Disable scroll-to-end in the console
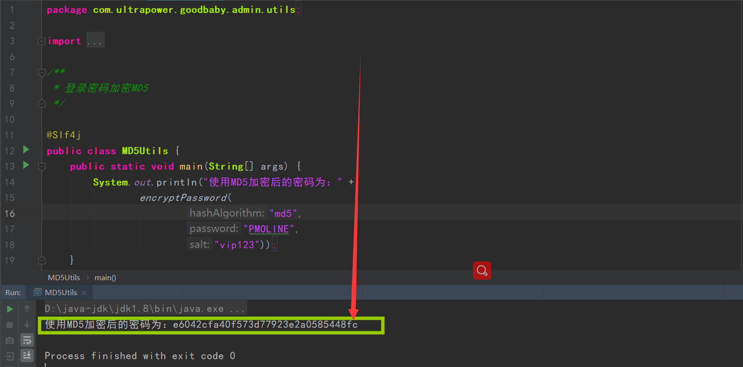Image resolution: width=743 pixels, height=367 pixels. (27, 355)
